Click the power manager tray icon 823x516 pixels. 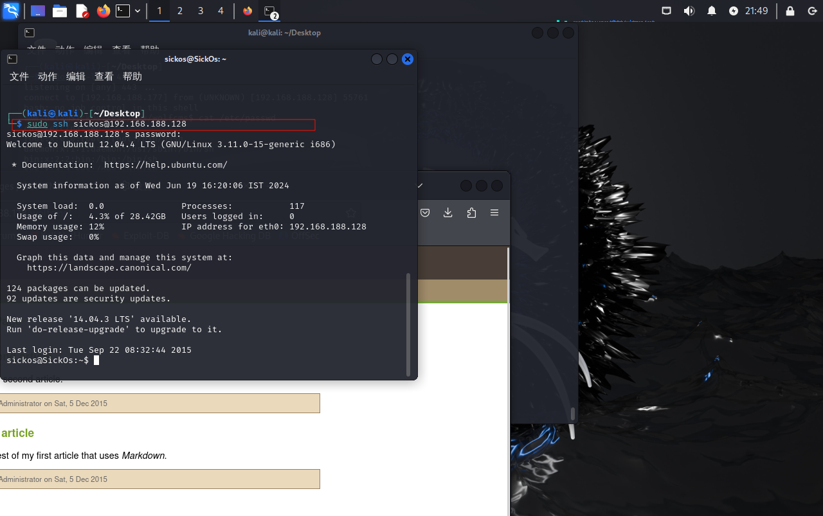pos(734,11)
